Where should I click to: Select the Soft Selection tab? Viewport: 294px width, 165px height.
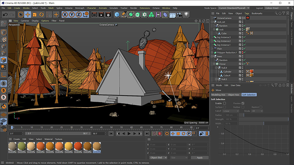point(249,95)
